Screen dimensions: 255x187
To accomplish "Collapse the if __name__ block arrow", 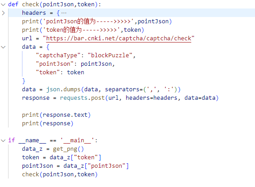I will click(3, 140).
